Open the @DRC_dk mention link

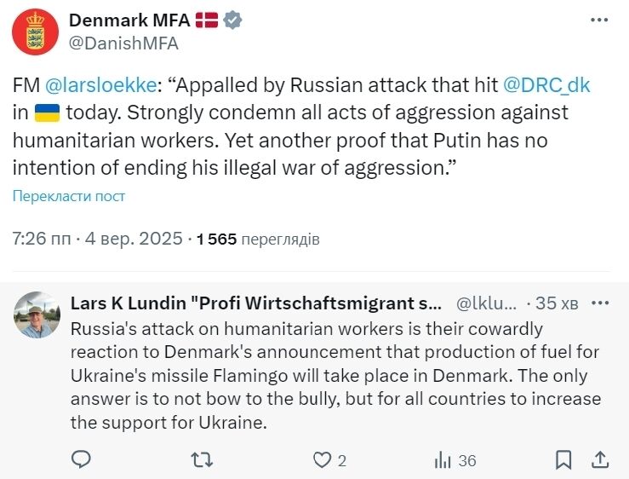pyautogui.click(x=546, y=86)
